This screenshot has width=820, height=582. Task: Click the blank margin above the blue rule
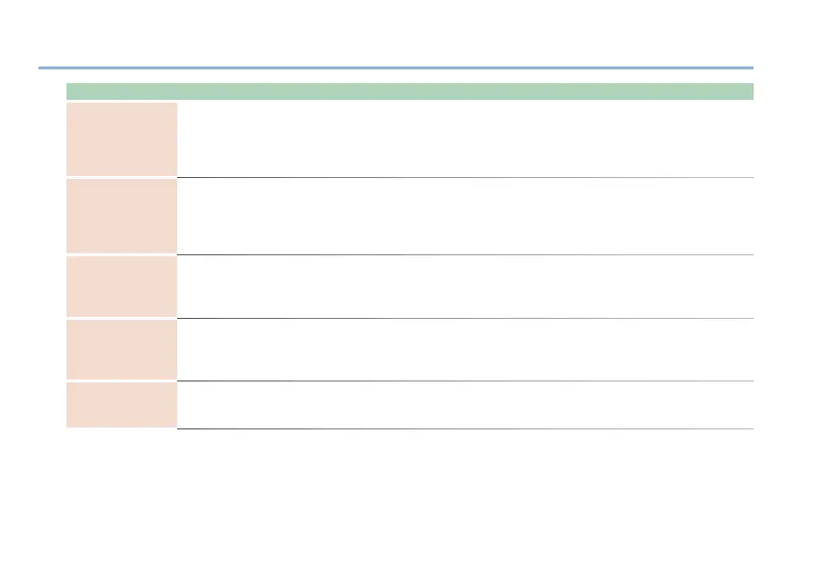pyautogui.click(x=410, y=33)
